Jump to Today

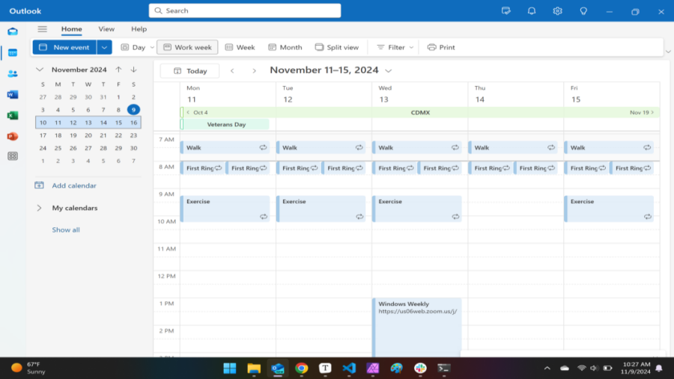click(x=189, y=71)
